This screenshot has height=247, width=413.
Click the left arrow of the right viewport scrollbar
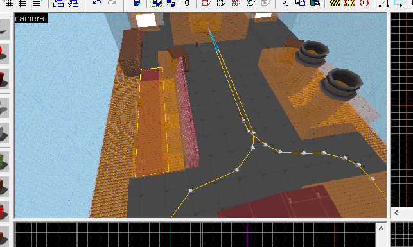396,212
